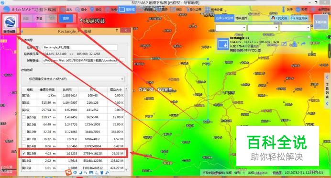Open the 购买 purchase item
The width and height of the screenshot is (331, 178).
301,10
